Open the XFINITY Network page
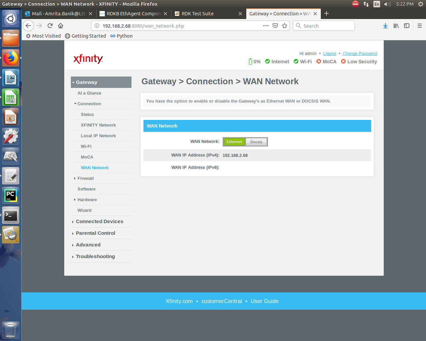Screen dimensions: 426x341 (x=98, y=125)
